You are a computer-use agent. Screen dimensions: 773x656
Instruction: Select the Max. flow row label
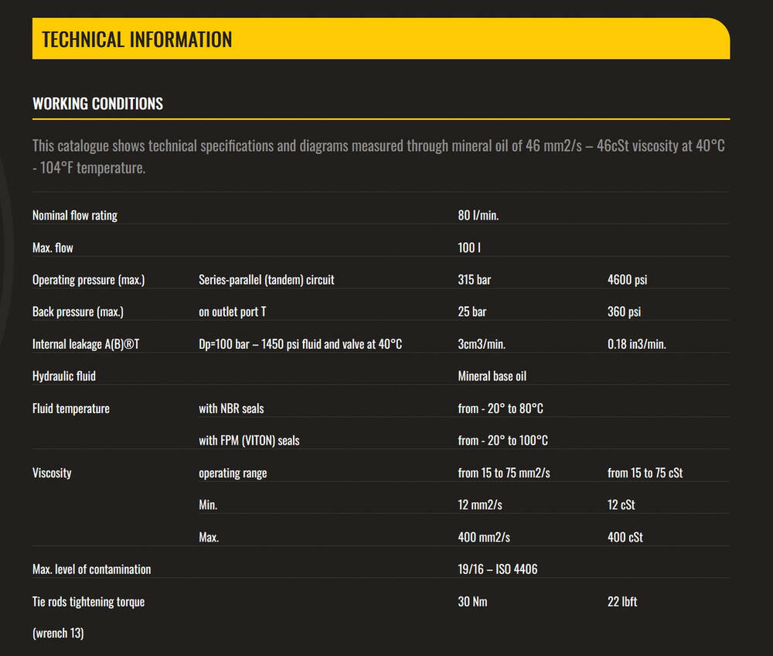[x=53, y=248]
